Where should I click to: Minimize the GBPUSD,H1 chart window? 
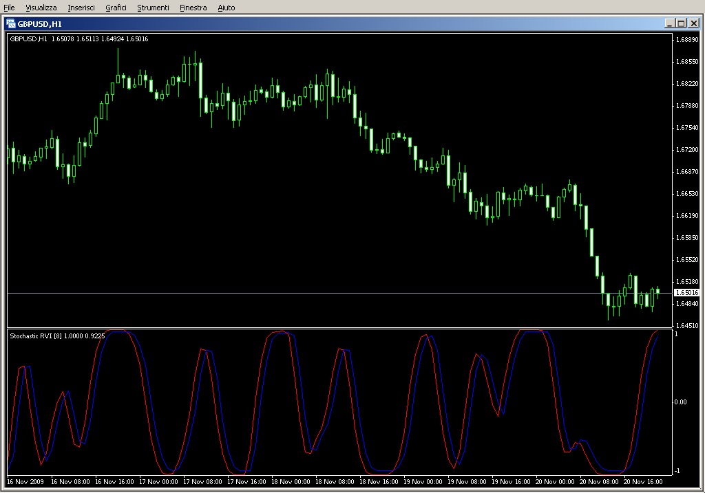click(x=670, y=23)
